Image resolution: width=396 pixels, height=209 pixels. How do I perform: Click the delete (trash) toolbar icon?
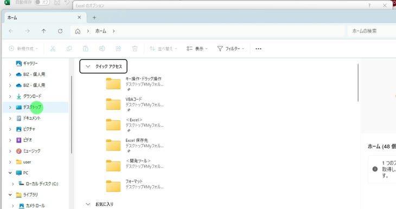point(135,49)
